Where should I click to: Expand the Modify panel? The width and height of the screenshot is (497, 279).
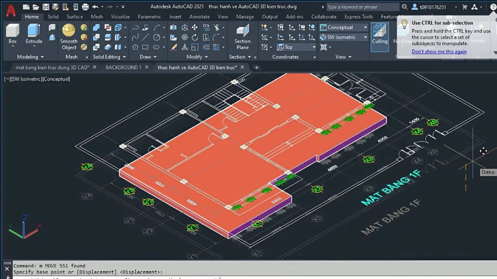pos(197,57)
